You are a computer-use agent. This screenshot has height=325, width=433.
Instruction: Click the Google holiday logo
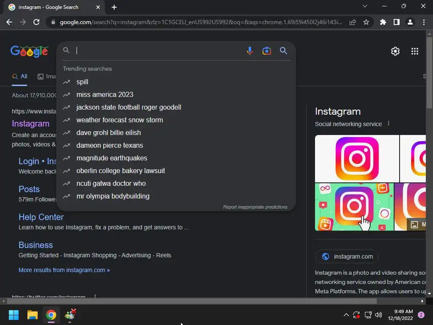point(29,51)
